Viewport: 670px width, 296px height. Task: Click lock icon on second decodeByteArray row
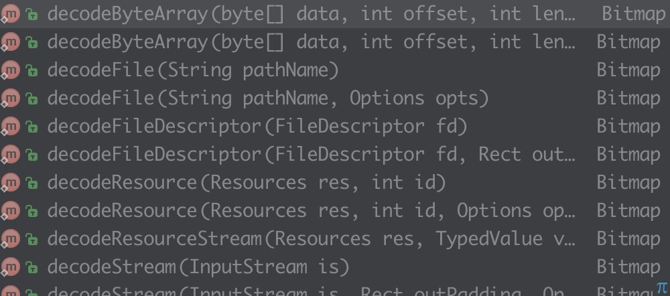(31, 43)
